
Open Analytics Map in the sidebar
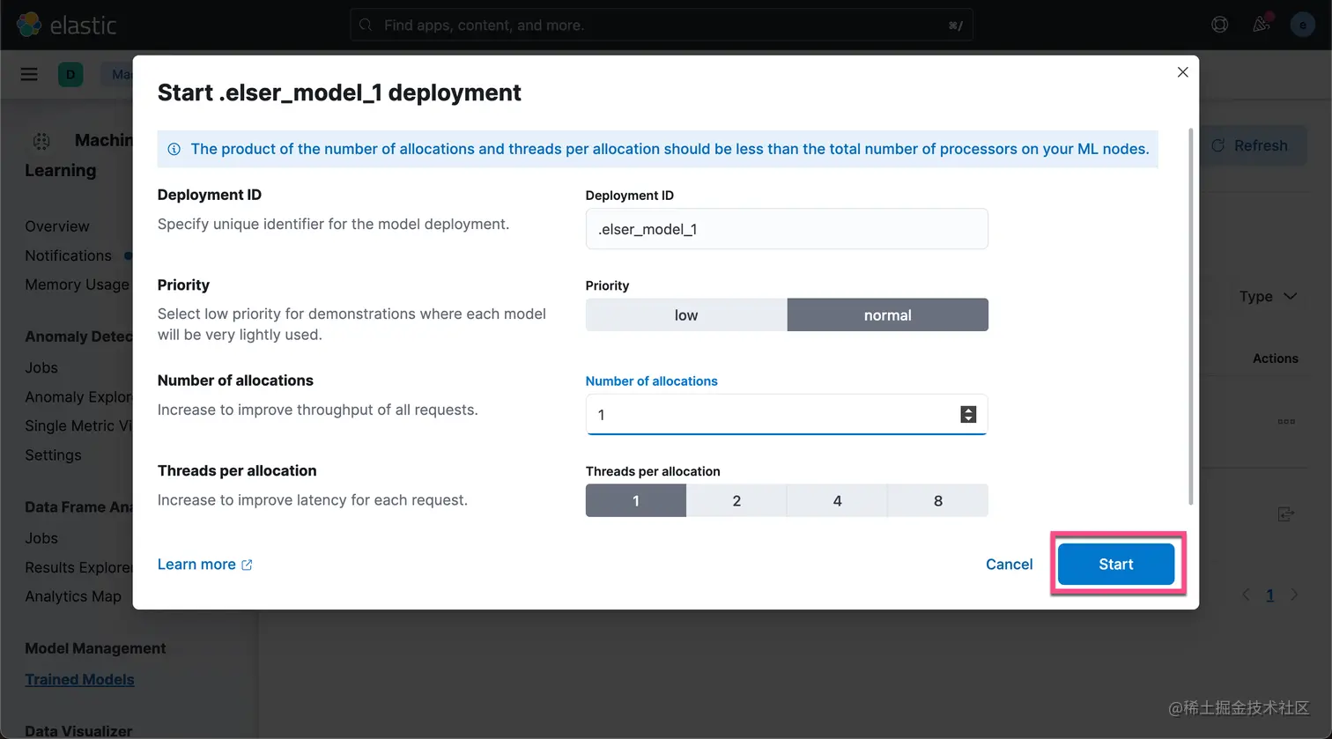pos(73,596)
